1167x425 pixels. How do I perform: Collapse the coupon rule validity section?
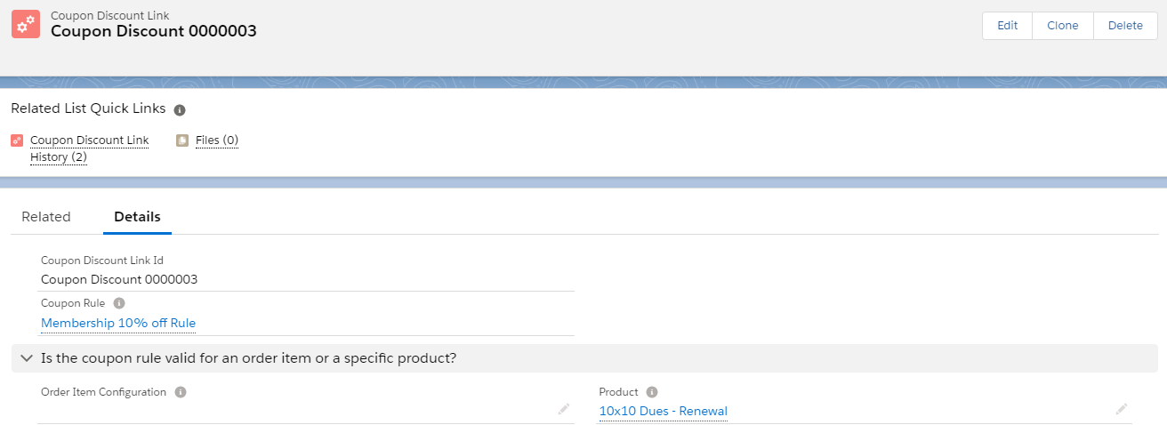click(x=27, y=358)
